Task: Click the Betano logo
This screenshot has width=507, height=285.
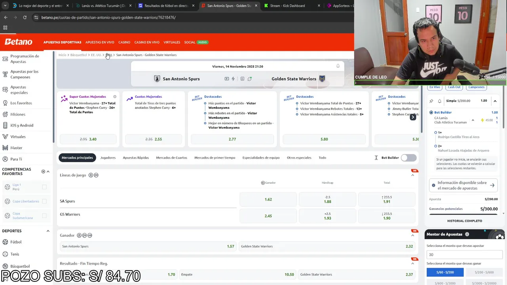Action: point(18,42)
